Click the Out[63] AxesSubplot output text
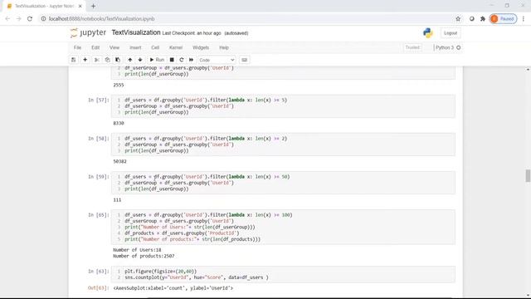 [173, 288]
